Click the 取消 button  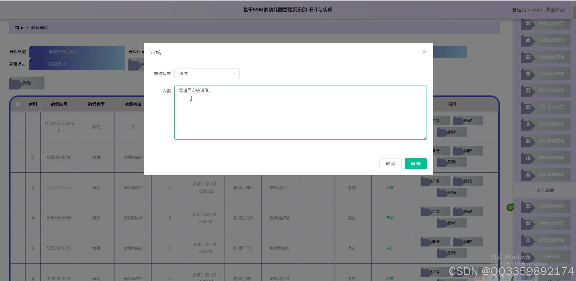point(390,164)
